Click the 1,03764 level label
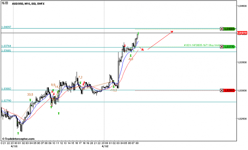248x150 pixels. 6,46
